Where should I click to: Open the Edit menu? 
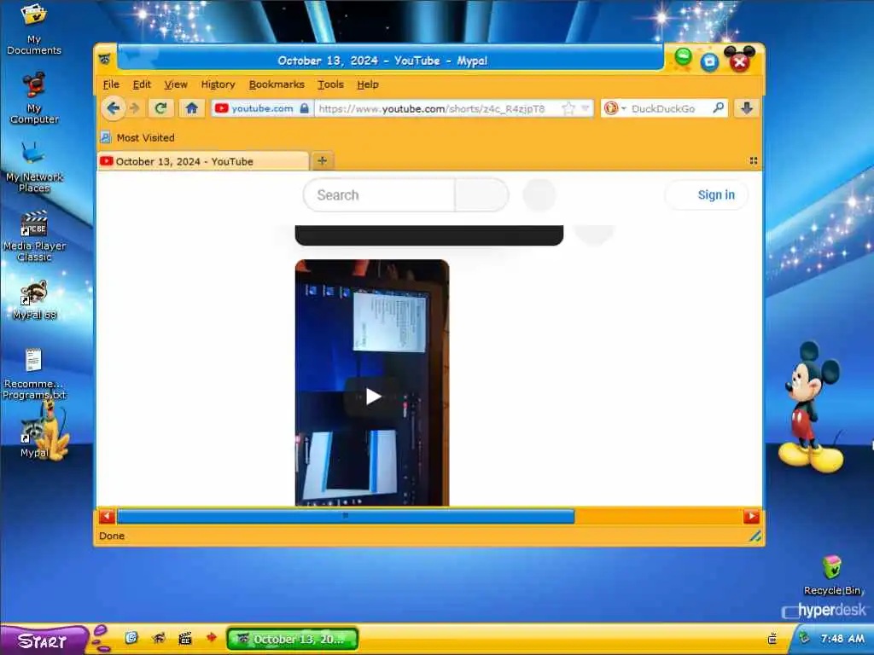coord(142,84)
